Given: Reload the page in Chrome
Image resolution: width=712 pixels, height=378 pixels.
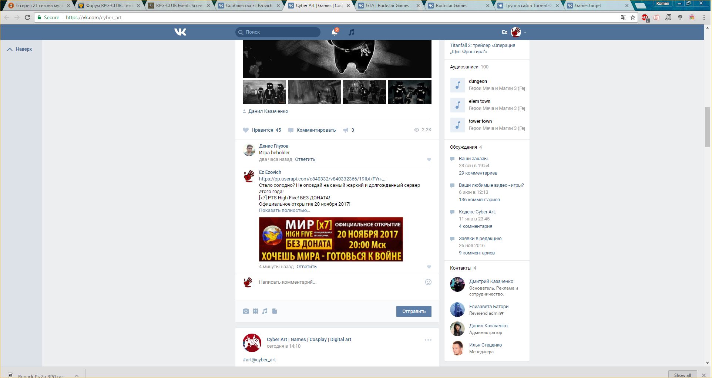Looking at the screenshot, I should point(27,17).
